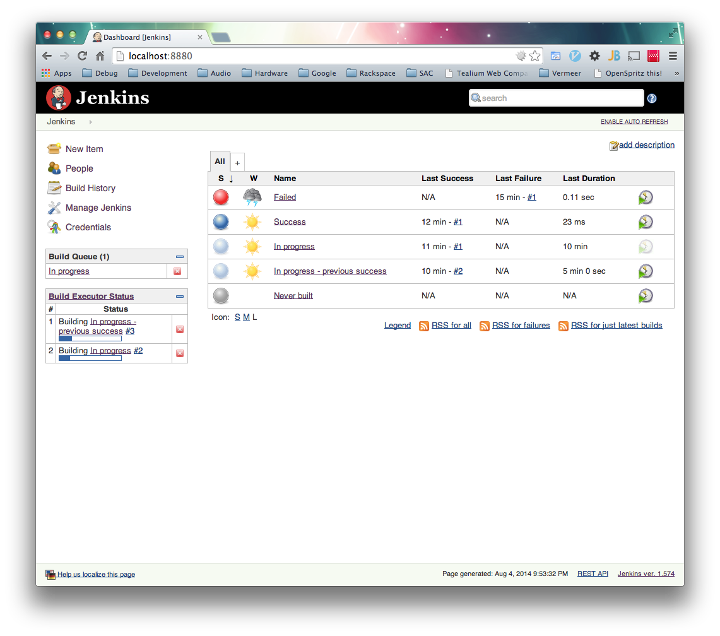Open RSS for failures feed

[521, 325]
